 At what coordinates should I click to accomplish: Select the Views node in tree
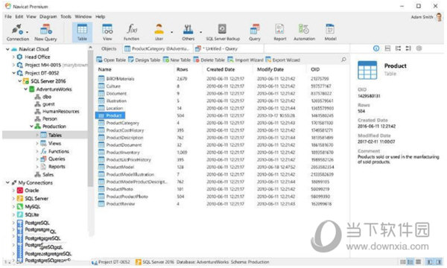[54, 143]
